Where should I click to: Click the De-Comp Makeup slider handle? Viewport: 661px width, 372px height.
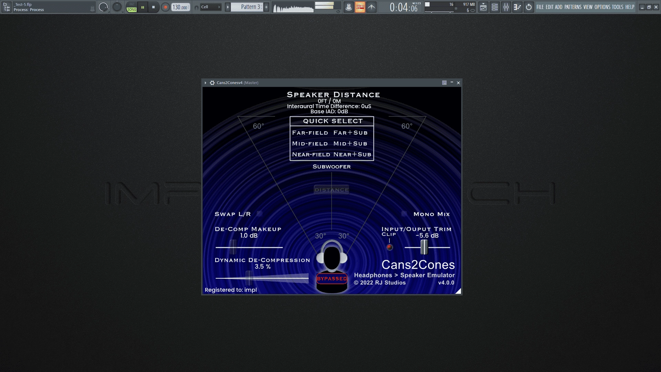tap(233, 247)
